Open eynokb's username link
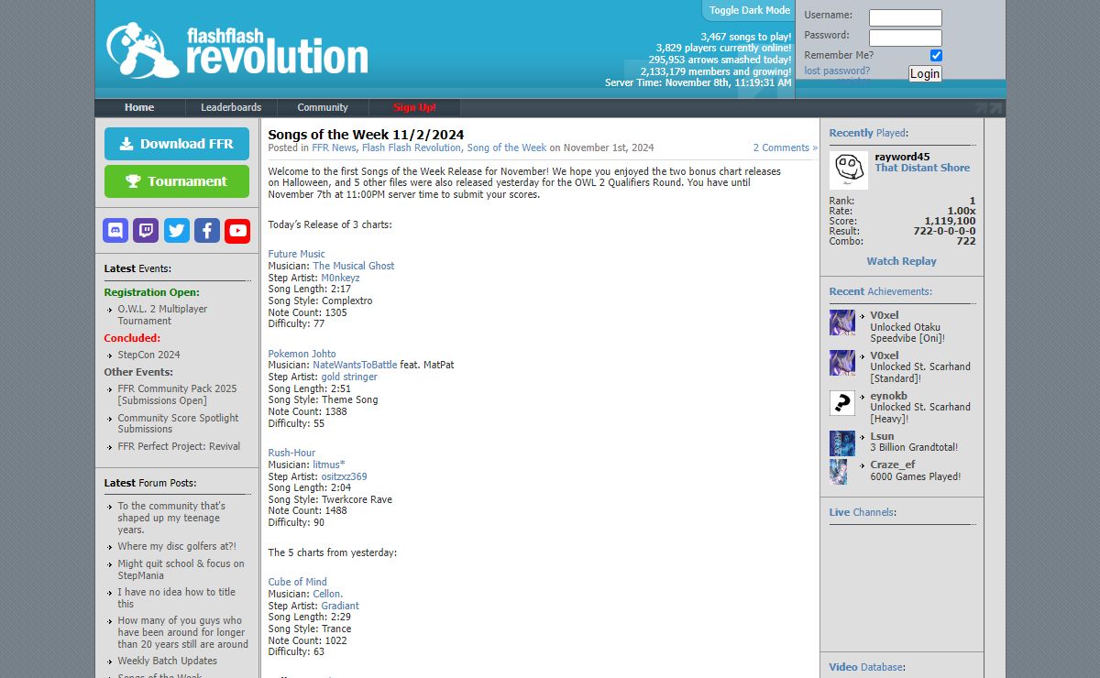1100x678 pixels. click(x=888, y=396)
